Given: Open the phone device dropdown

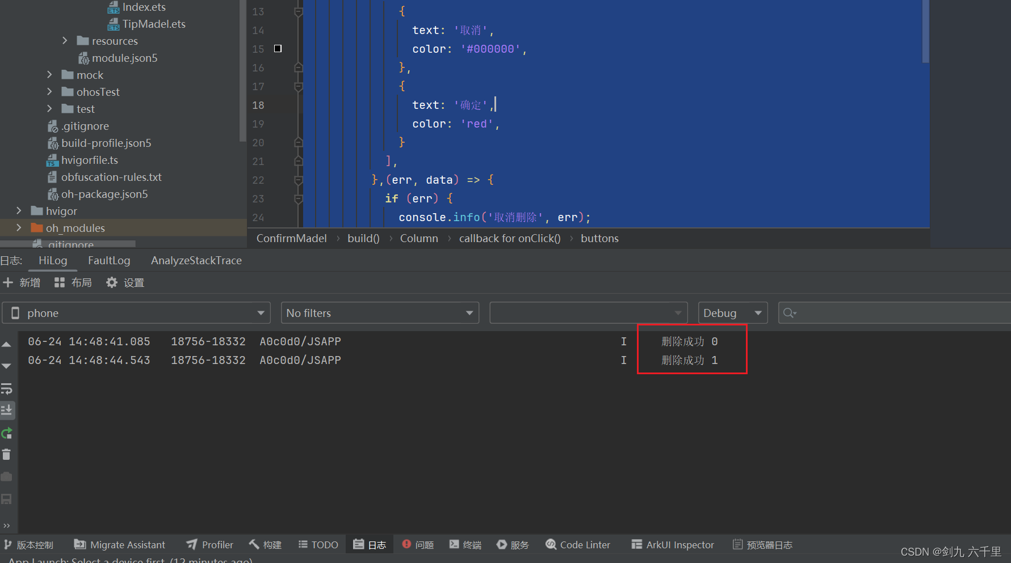Looking at the screenshot, I should [x=136, y=313].
